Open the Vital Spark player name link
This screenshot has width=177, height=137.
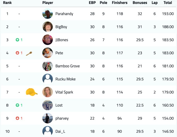click(x=64, y=92)
